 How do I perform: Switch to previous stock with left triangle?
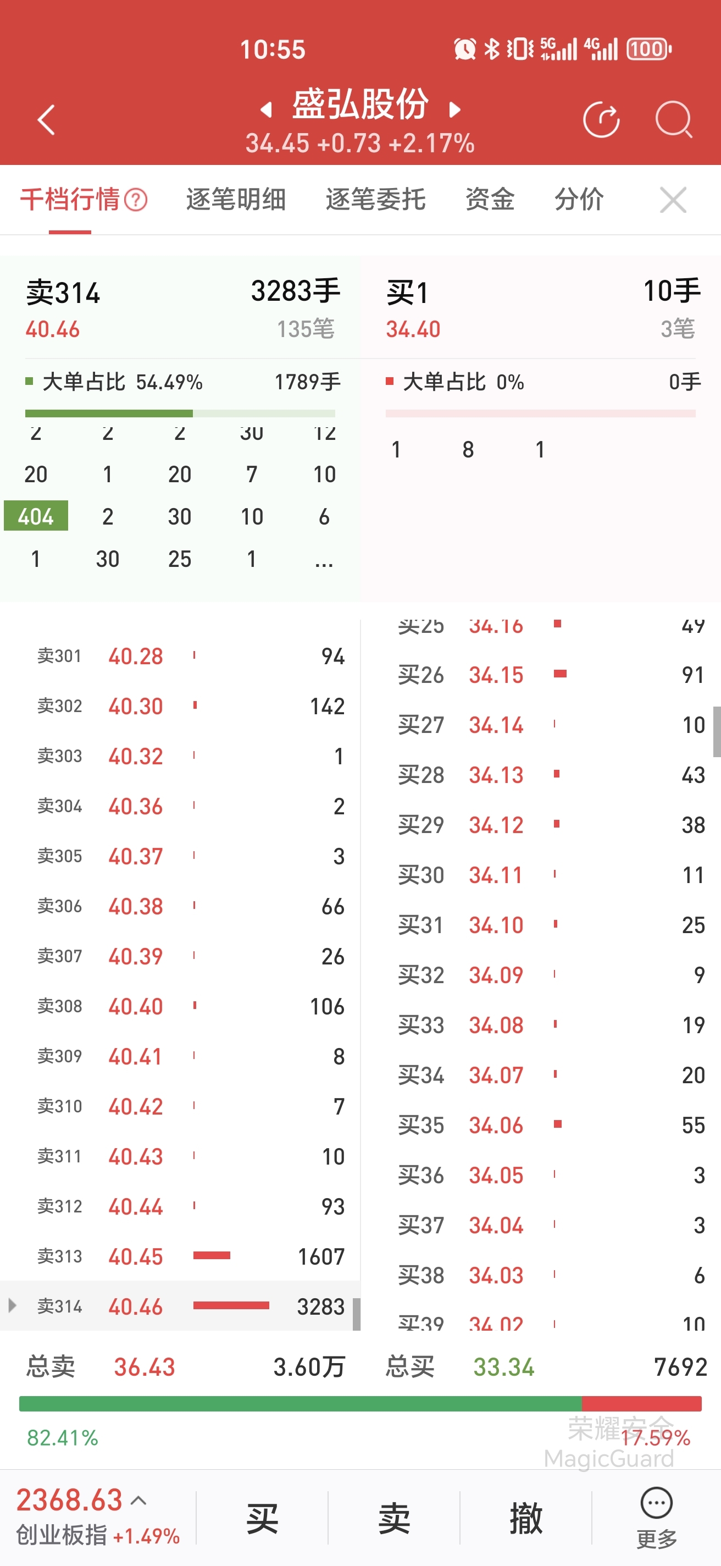pos(265,109)
